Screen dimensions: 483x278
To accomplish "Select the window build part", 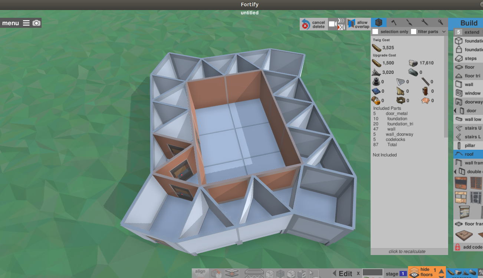I will pyautogui.click(x=468, y=93).
